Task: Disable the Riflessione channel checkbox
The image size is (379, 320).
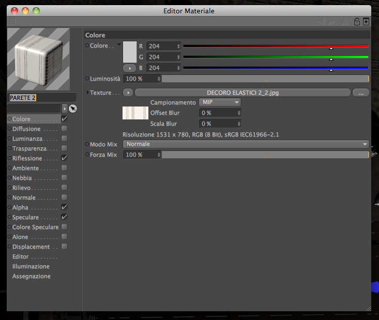Action: 64,158
